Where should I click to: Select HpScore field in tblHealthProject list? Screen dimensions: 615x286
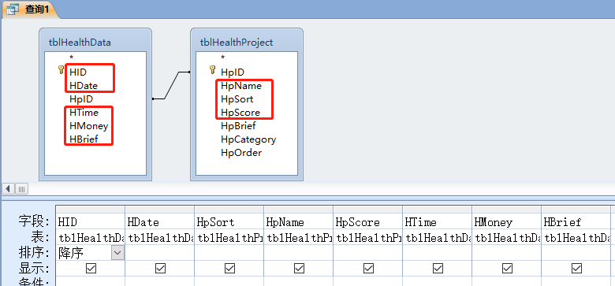(240, 113)
